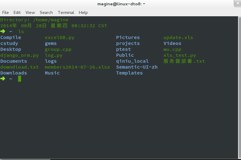Click the magine@linux-dto8 window title bar
The width and height of the screenshot is (241, 160).
[121, 4]
